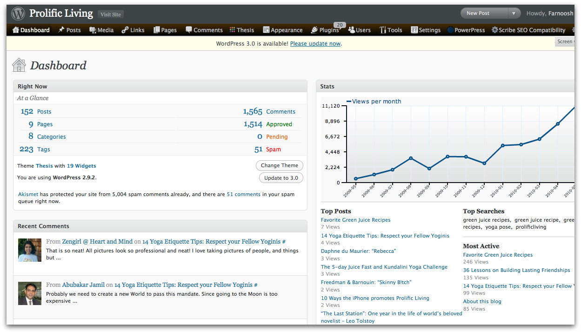The image size is (581, 333).
Task: Open the Posts menu
Action: (73, 30)
